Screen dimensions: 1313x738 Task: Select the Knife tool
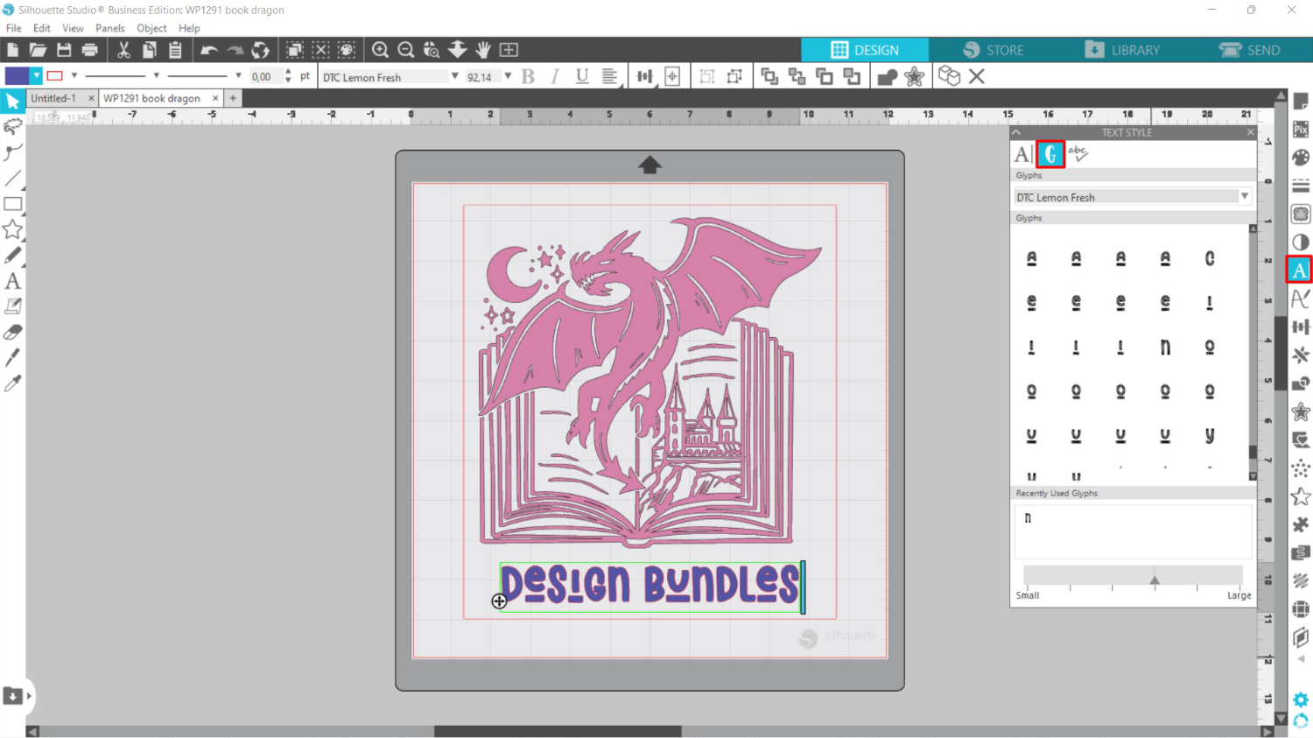coord(12,357)
